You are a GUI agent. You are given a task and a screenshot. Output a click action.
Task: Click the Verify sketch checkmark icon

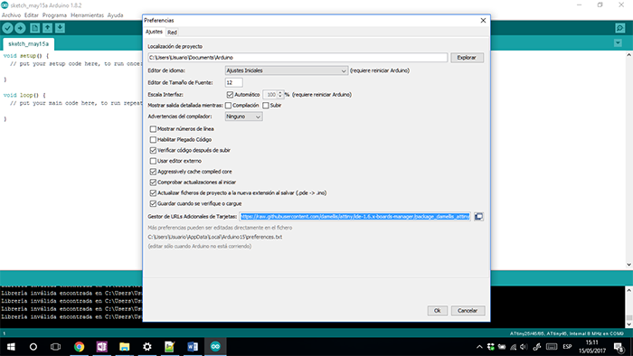(x=7, y=28)
